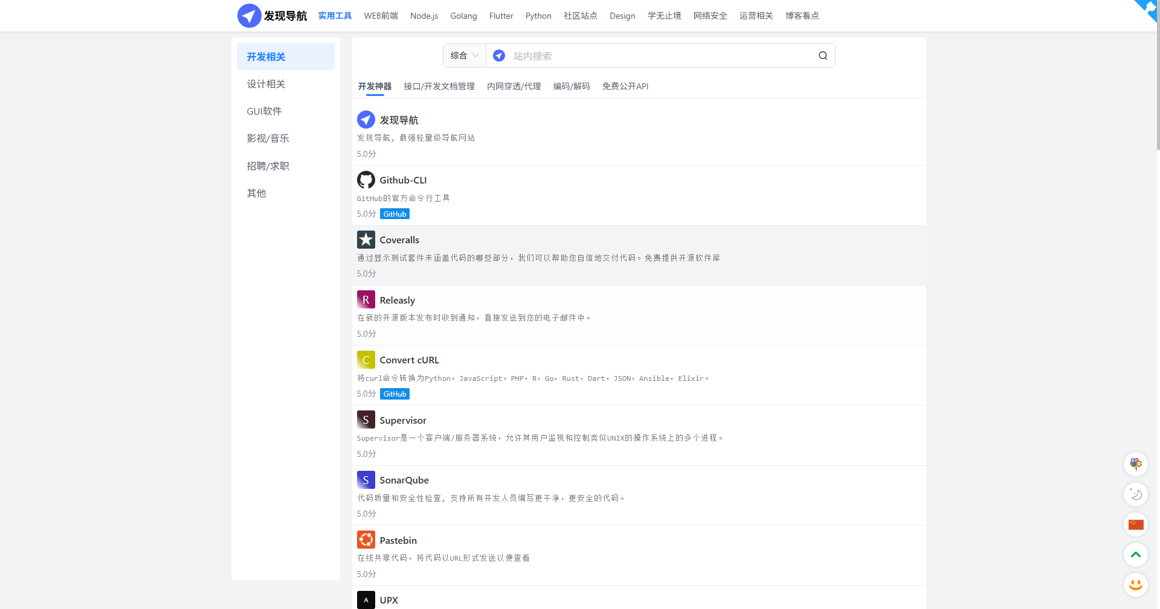Click the Supervisor 'S' icon

(x=366, y=419)
